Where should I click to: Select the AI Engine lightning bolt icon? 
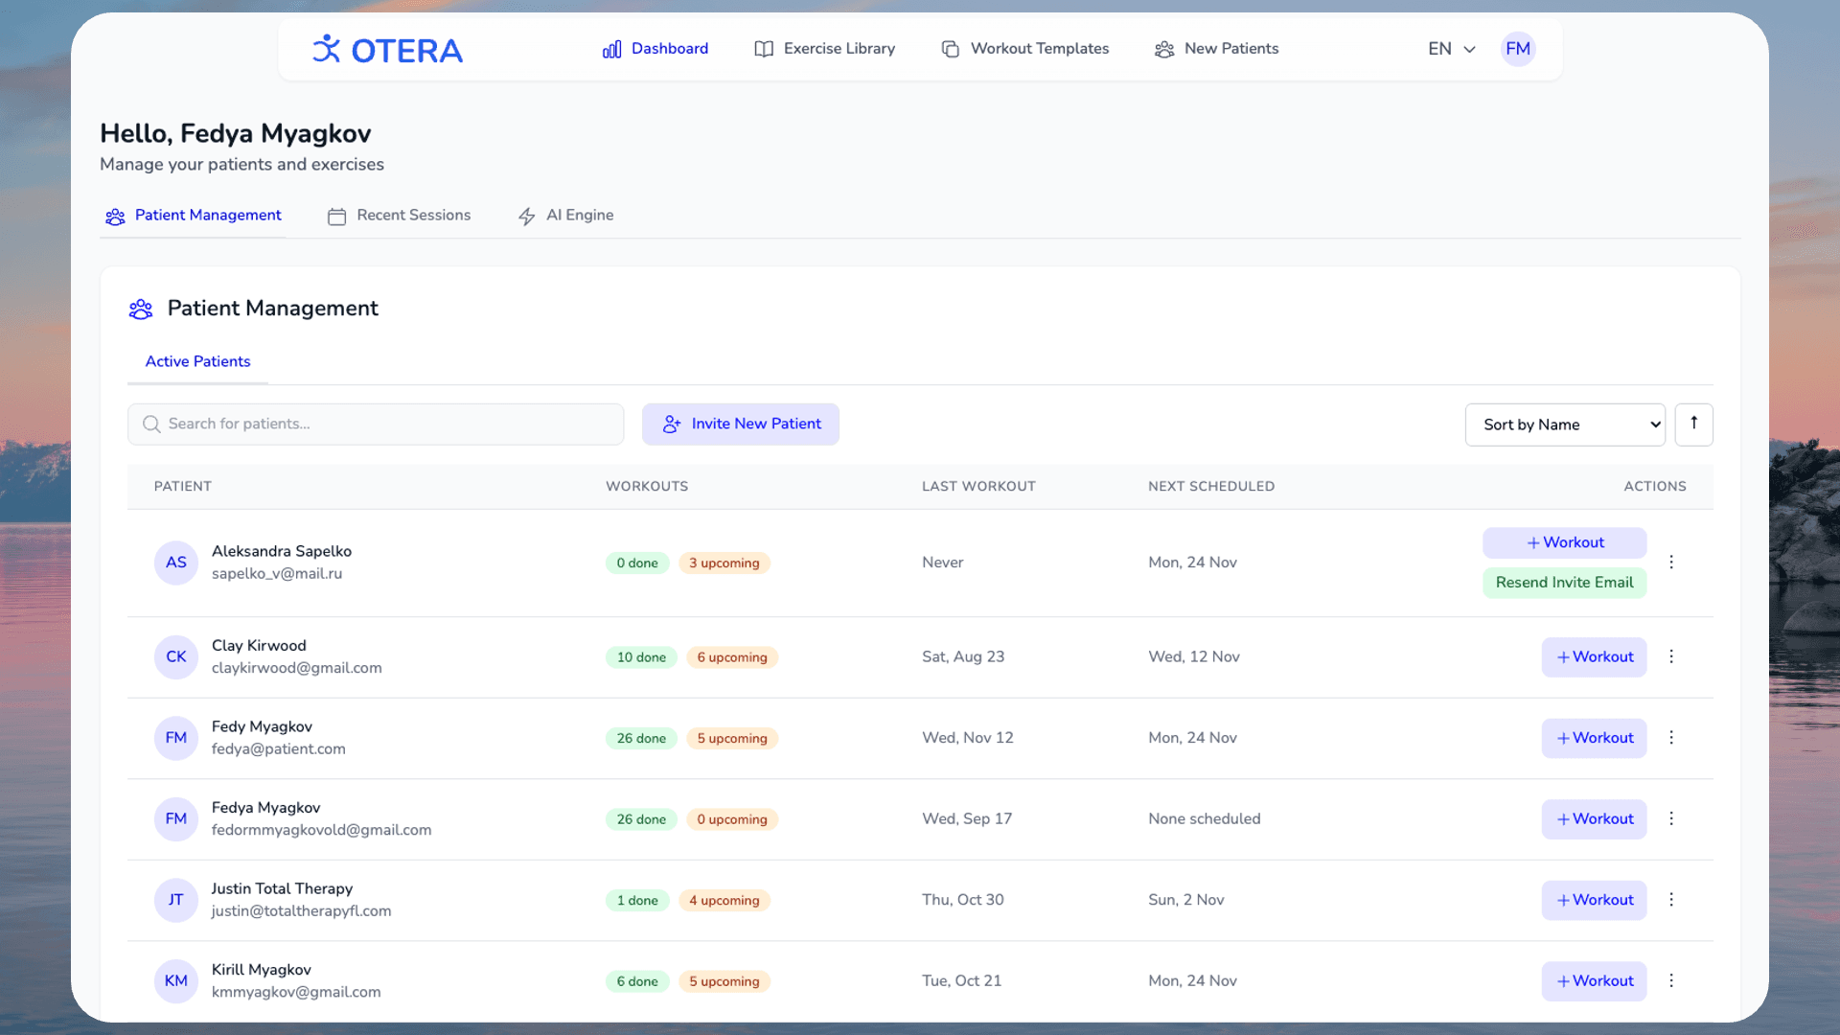526,216
